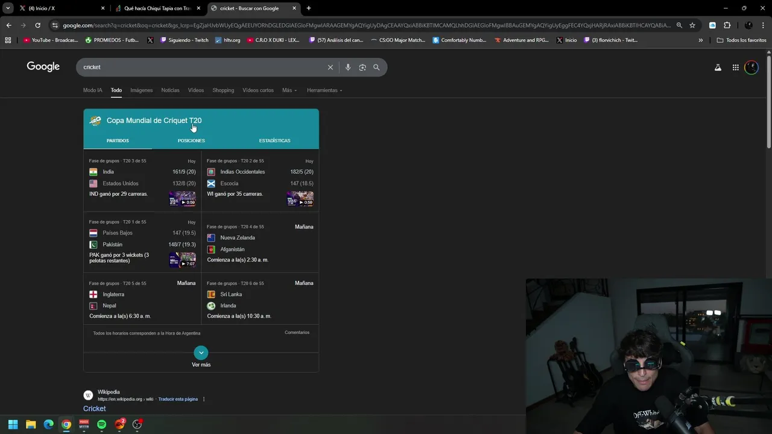Open Google Lens image search icon

point(362,68)
